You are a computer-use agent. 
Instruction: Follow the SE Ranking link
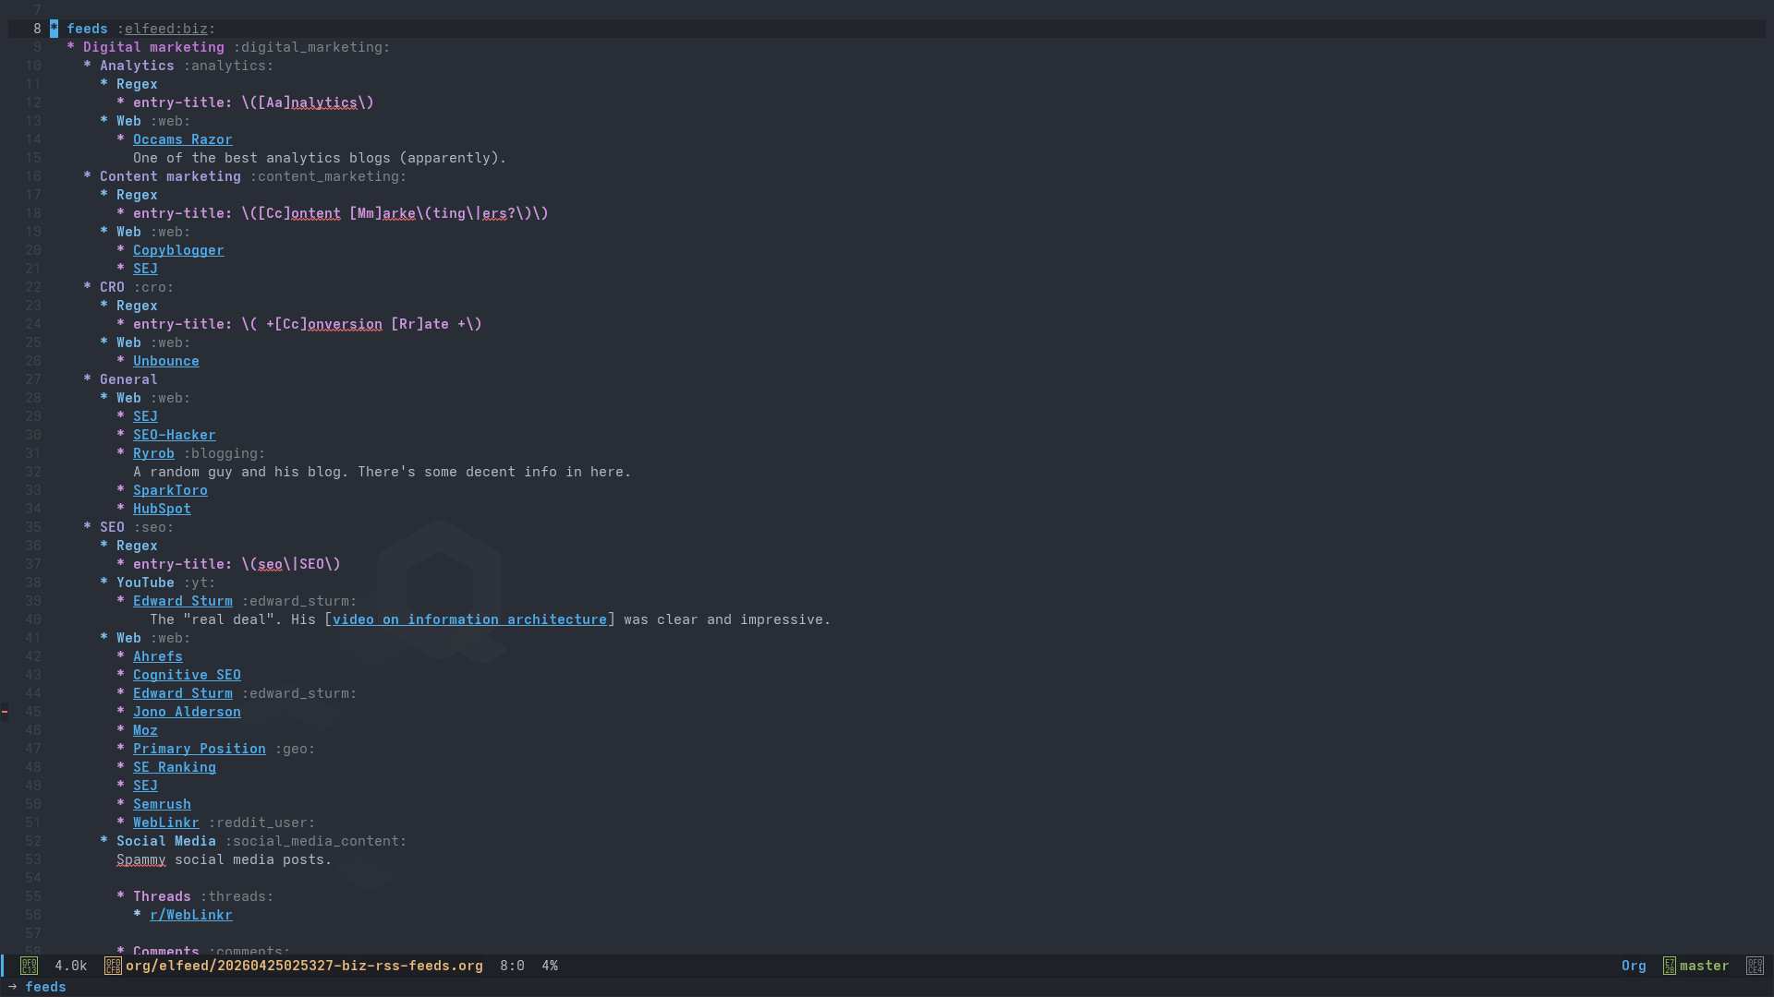174,767
